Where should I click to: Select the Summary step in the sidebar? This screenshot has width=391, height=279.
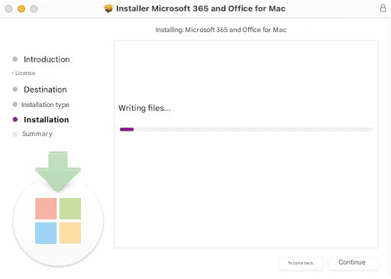click(37, 134)
